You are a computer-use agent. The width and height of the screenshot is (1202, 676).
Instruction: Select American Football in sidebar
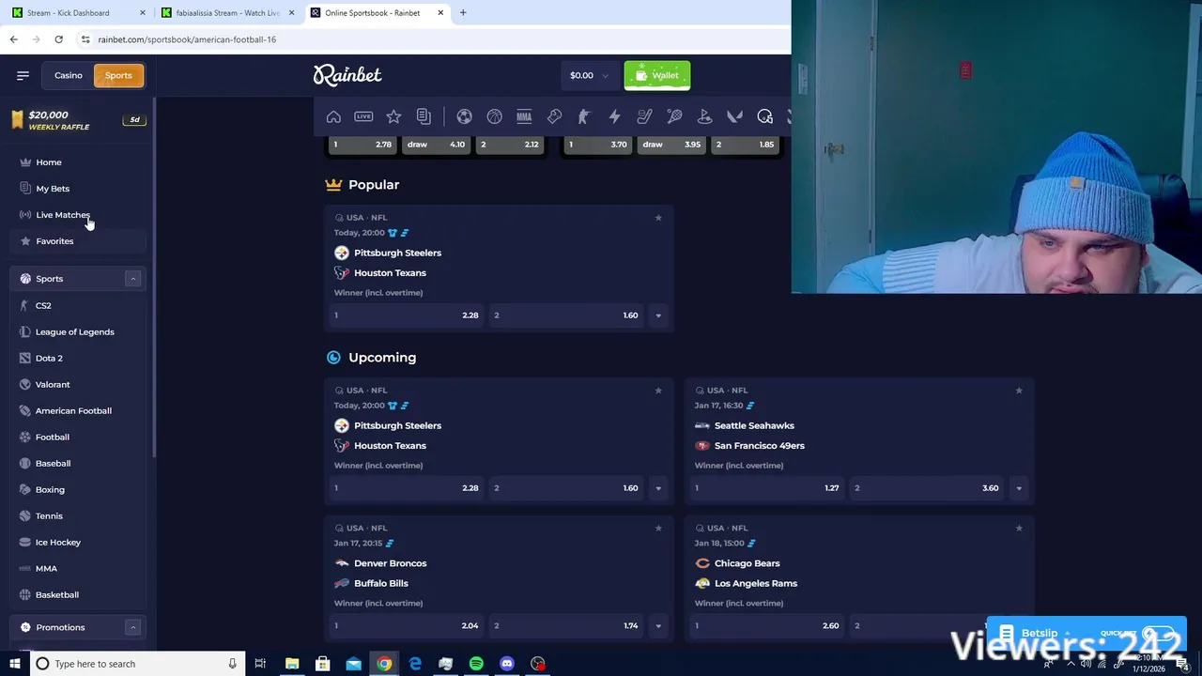point(78,410)
